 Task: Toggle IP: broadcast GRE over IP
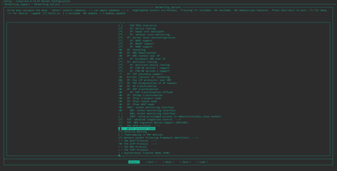tap(142, 59)
